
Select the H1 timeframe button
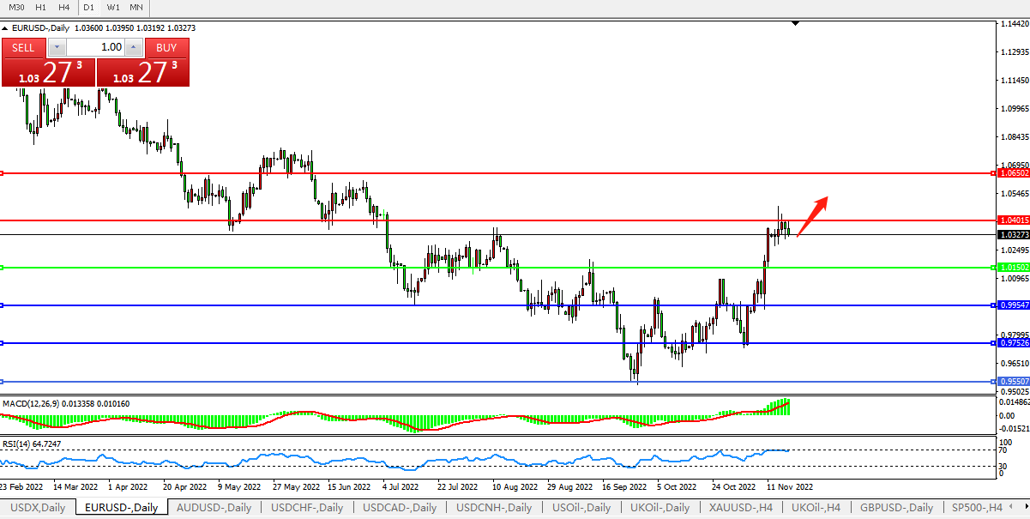coord(40,7)
